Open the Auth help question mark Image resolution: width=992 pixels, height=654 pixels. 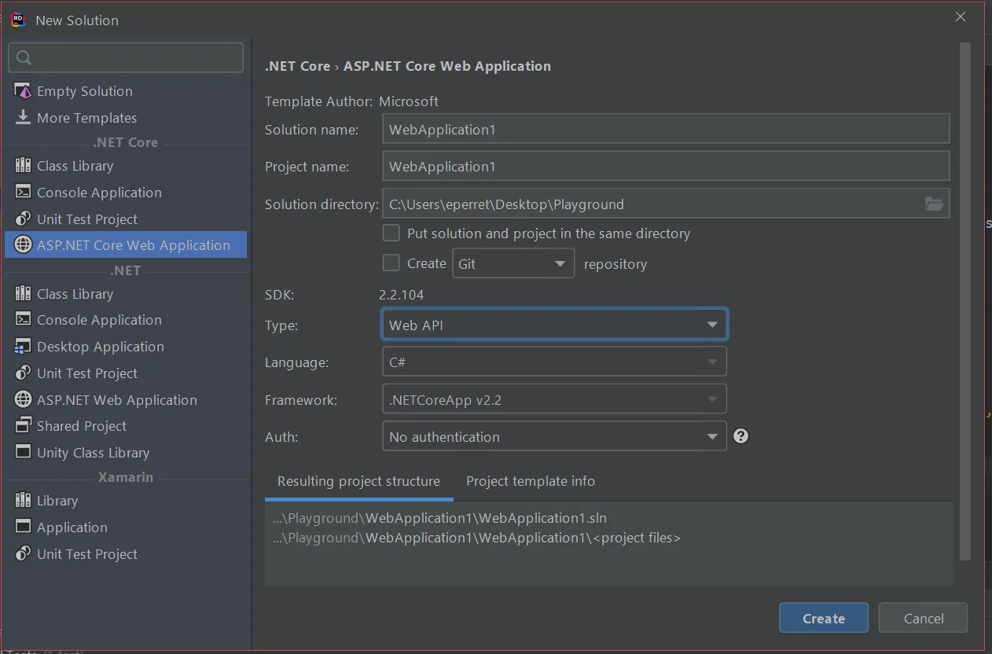(740, 436)
